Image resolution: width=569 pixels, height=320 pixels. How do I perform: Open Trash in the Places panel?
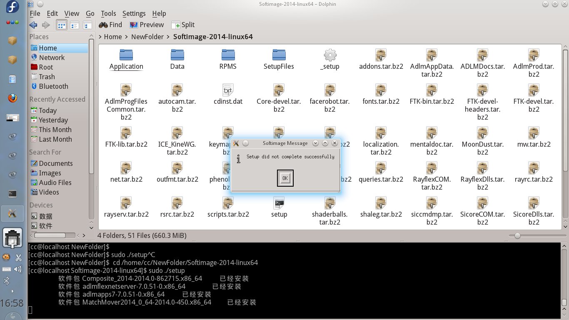point(58,77)
